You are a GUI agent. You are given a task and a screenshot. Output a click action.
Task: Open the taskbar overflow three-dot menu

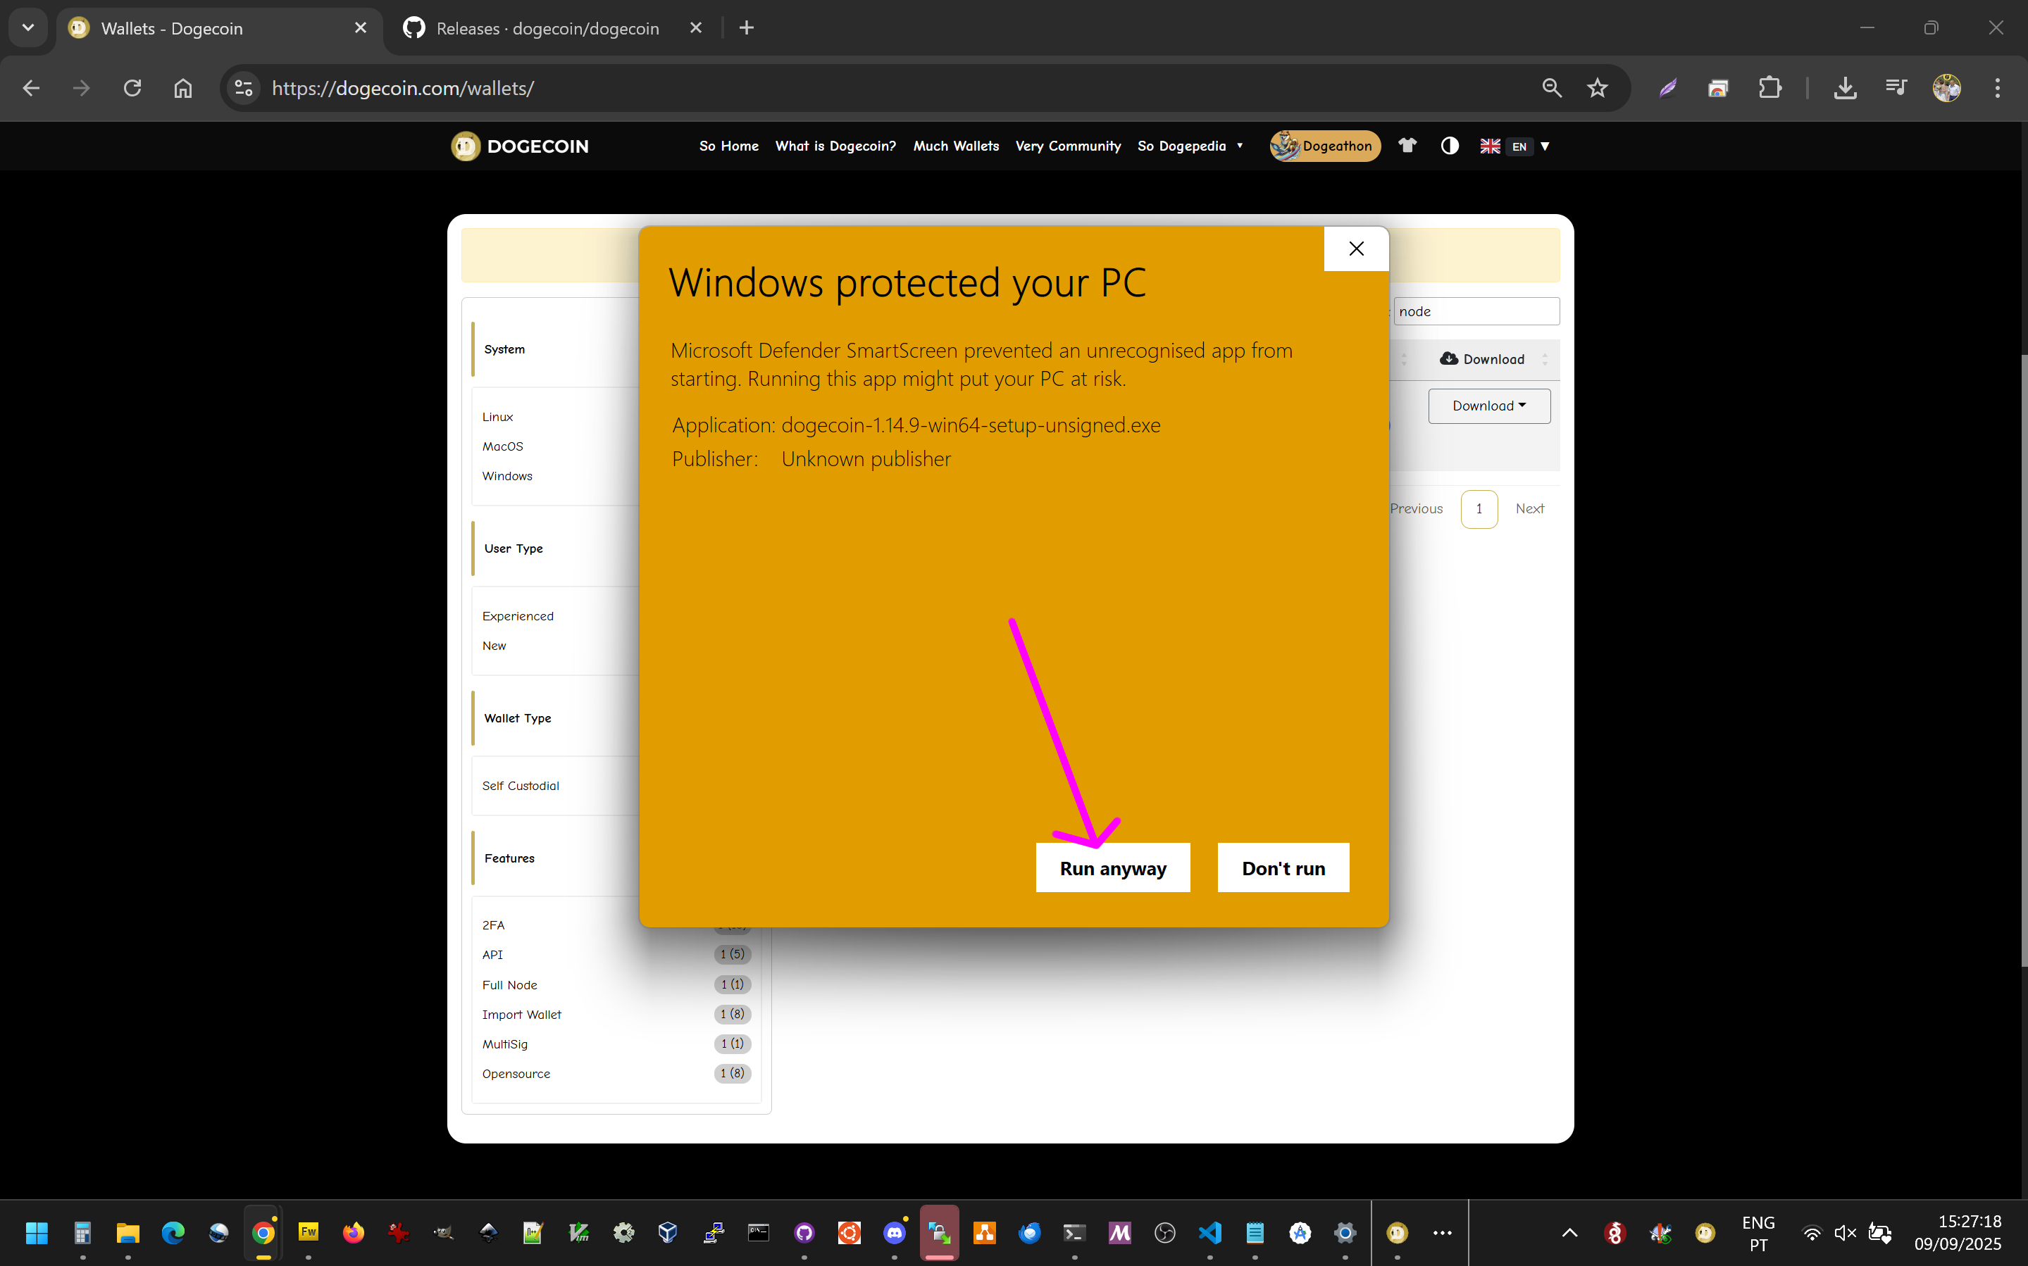click(1443, 1232)
